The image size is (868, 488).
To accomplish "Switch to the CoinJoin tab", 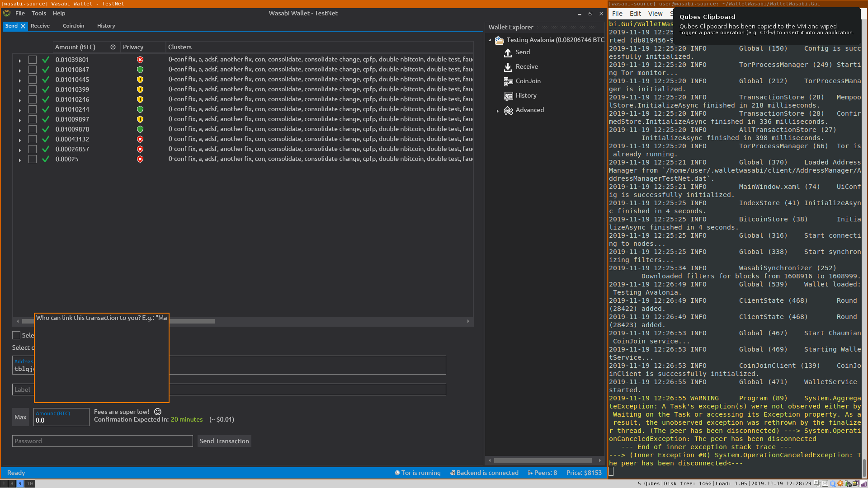I will 73,26.
